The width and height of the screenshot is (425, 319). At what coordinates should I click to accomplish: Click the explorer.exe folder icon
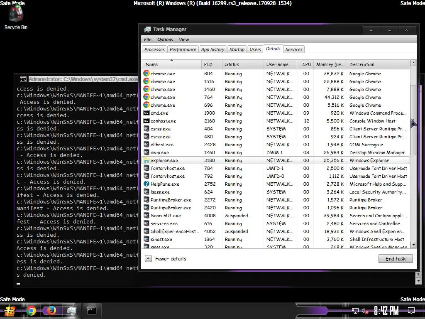(x=147, y=160)
